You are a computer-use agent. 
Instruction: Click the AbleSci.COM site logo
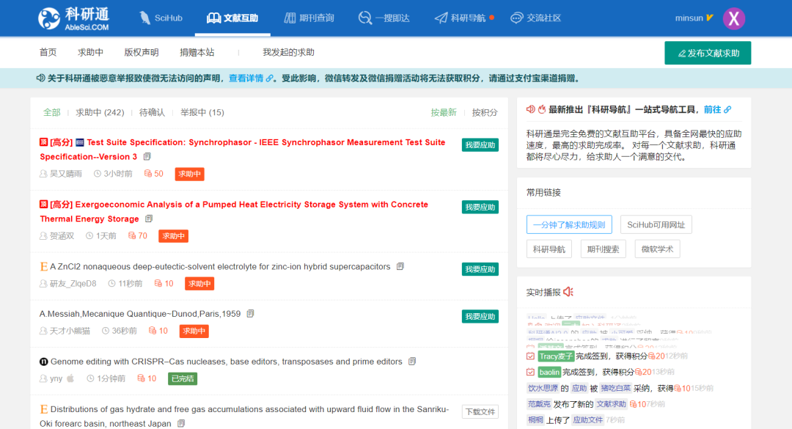tap(74, 18)
